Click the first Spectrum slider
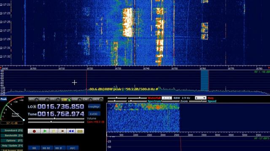 click(117, 101)
